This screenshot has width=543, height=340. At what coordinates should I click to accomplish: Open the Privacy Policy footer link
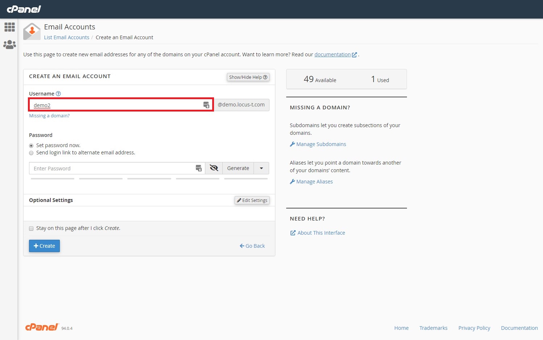tap(474, 328)
